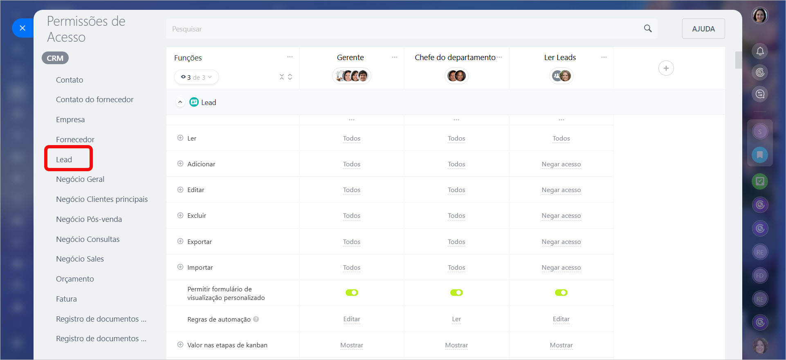Click the FD avatar in right sidebar

point(760,275)
